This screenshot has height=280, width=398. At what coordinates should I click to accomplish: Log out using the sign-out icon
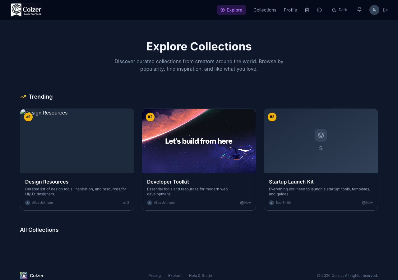(x=386, y=10)
